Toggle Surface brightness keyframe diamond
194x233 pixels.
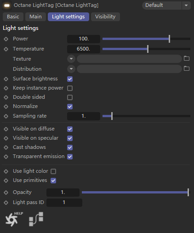[6, 79]
